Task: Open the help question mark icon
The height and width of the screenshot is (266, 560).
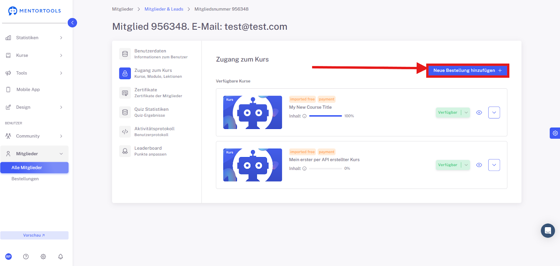Action: click(x=26, y=257)
